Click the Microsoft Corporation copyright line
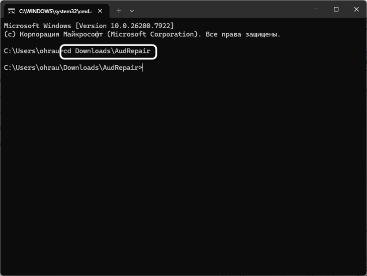This screenshot has height=276, width=367. coord(142,34)
